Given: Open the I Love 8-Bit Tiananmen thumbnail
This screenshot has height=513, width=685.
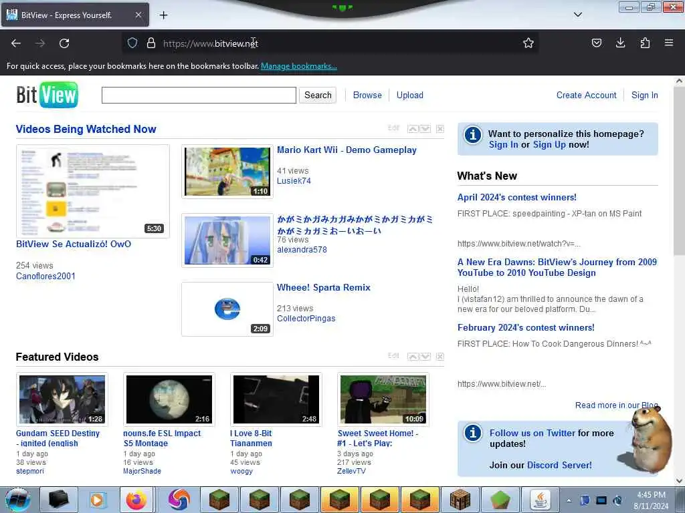Looking at the screenshot, I should coord(276,399).
